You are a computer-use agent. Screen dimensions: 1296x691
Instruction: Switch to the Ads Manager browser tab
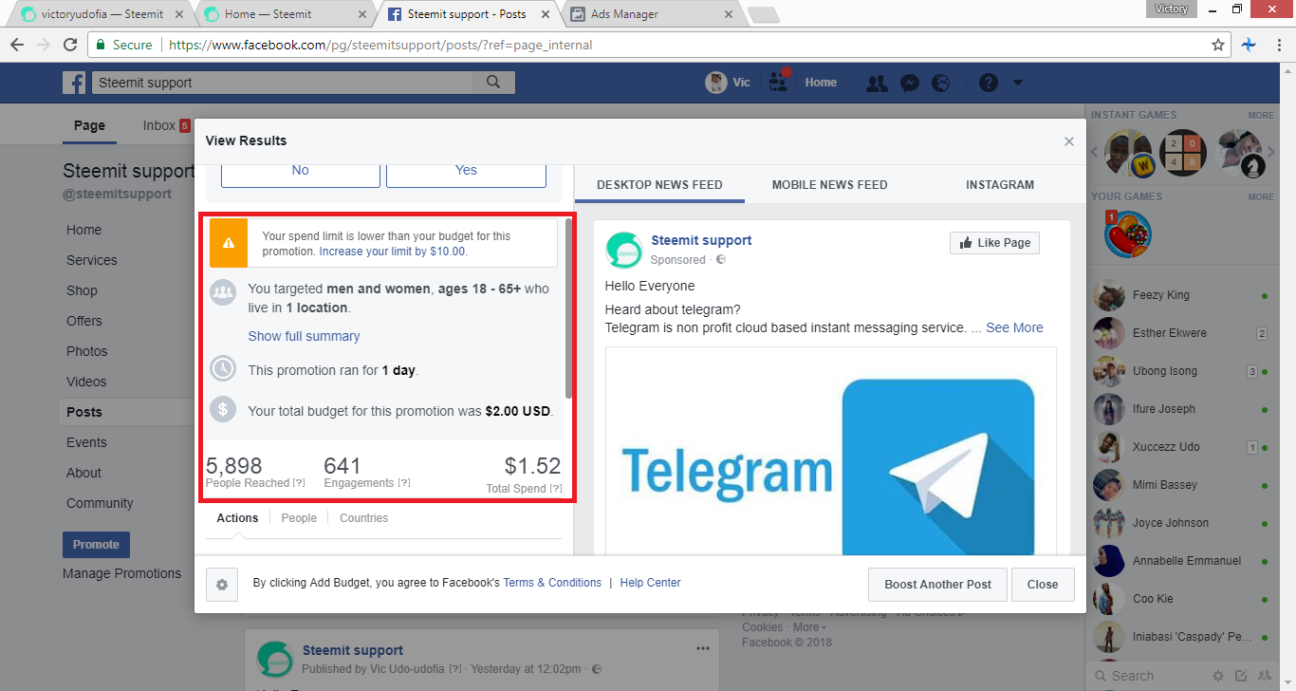pyautogui.click(x=650, y=14)
